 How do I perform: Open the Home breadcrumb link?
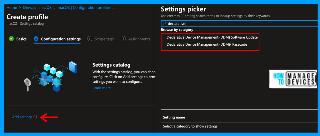(x=11, y=8)
